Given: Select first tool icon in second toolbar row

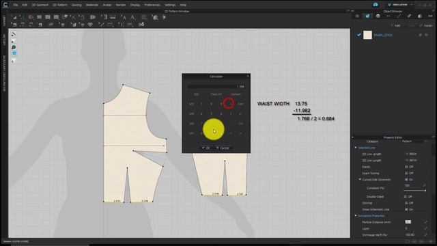Looking at the screenshot, I should tap(14, 25).
